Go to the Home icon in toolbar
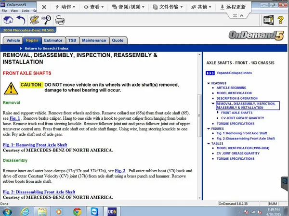 click(8, 20)
